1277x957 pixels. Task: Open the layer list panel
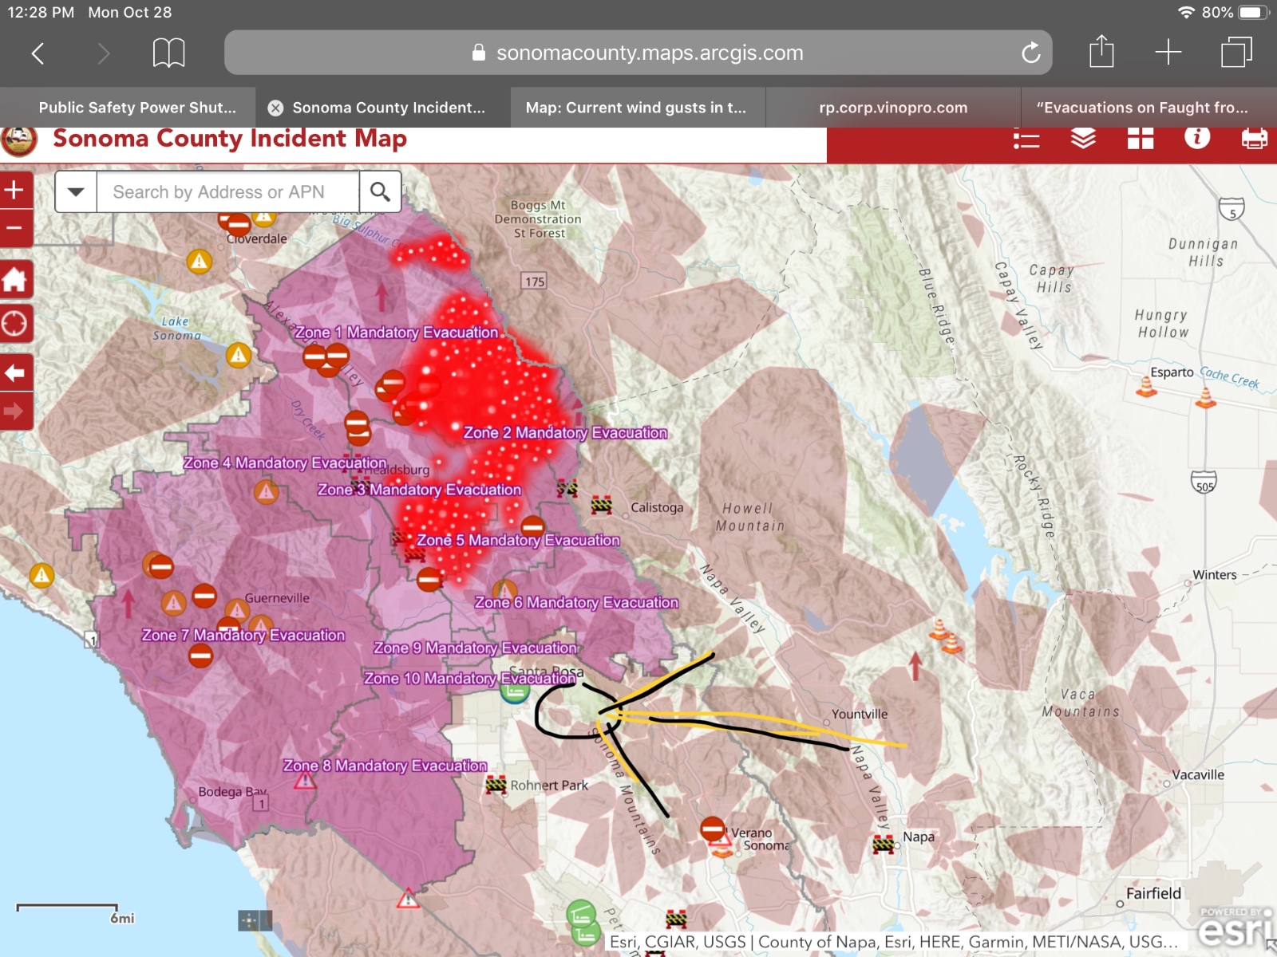1083,139
